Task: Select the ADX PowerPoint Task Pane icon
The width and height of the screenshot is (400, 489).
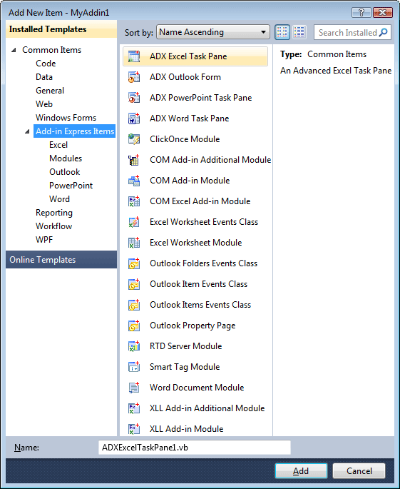Action: pyautogui.click(x=134, y=98)
